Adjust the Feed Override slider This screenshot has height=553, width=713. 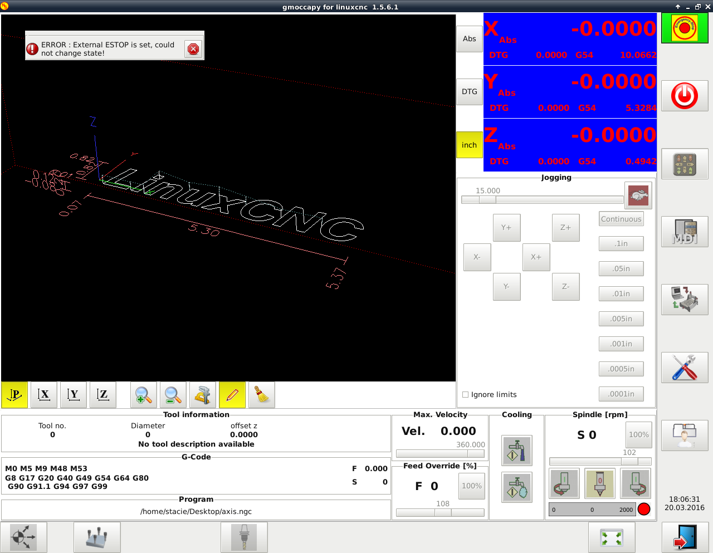click(x=440, y=513)
